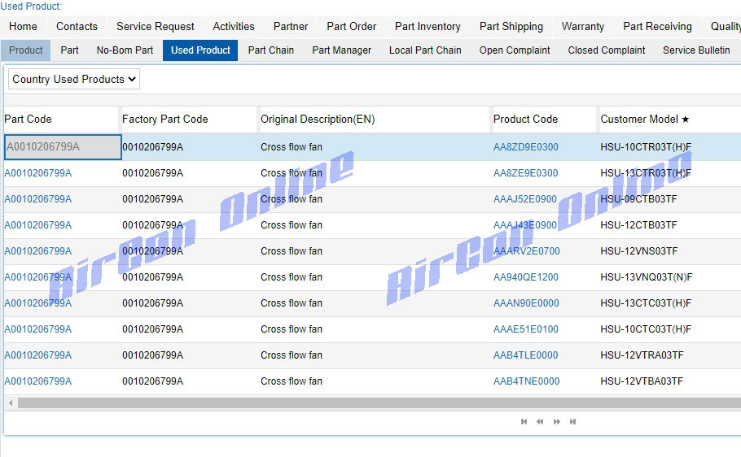Select customer model HSU-12CTB03TF cell
741x457 pixels.
pos(638,224)
